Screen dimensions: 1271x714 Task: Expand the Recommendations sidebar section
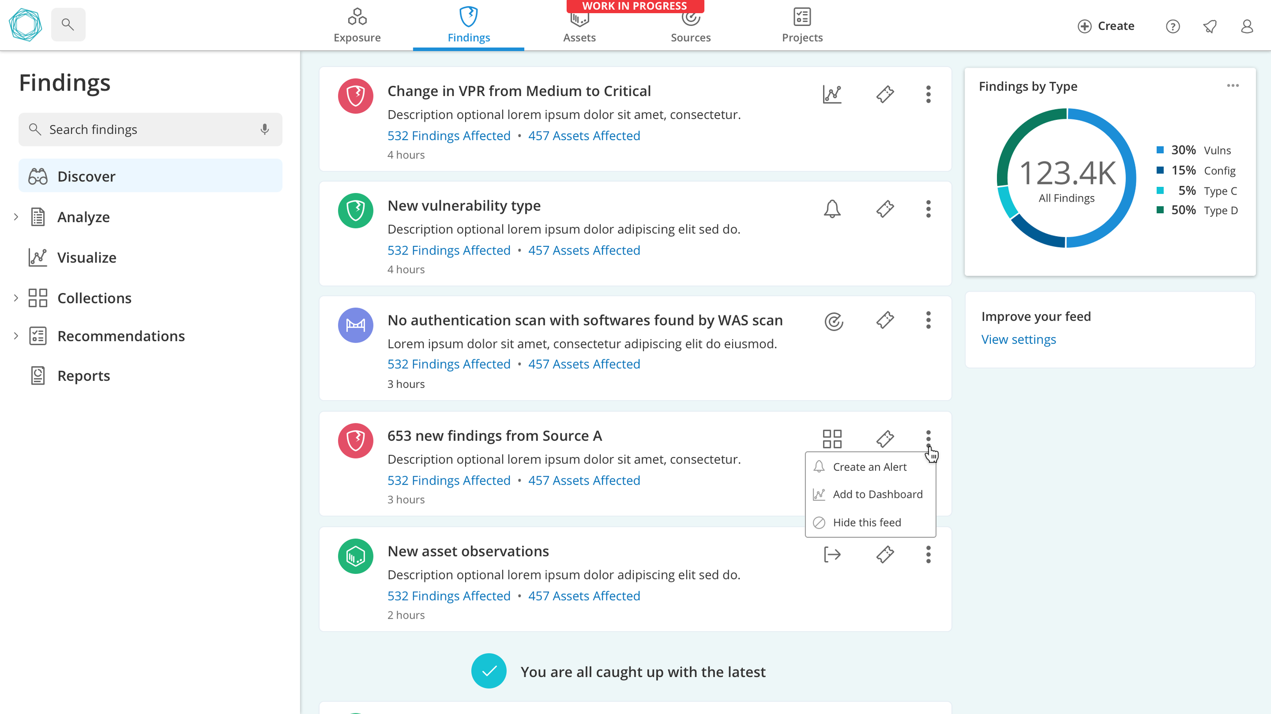click(16, 336)
